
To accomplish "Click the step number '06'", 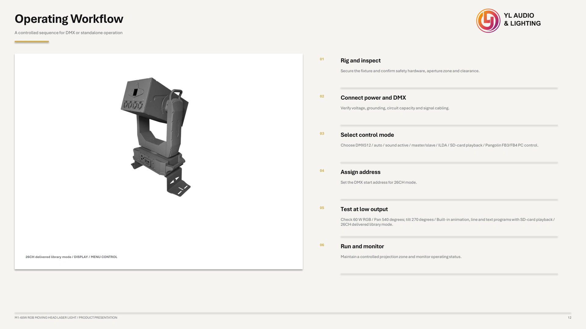I will (322, 245).
